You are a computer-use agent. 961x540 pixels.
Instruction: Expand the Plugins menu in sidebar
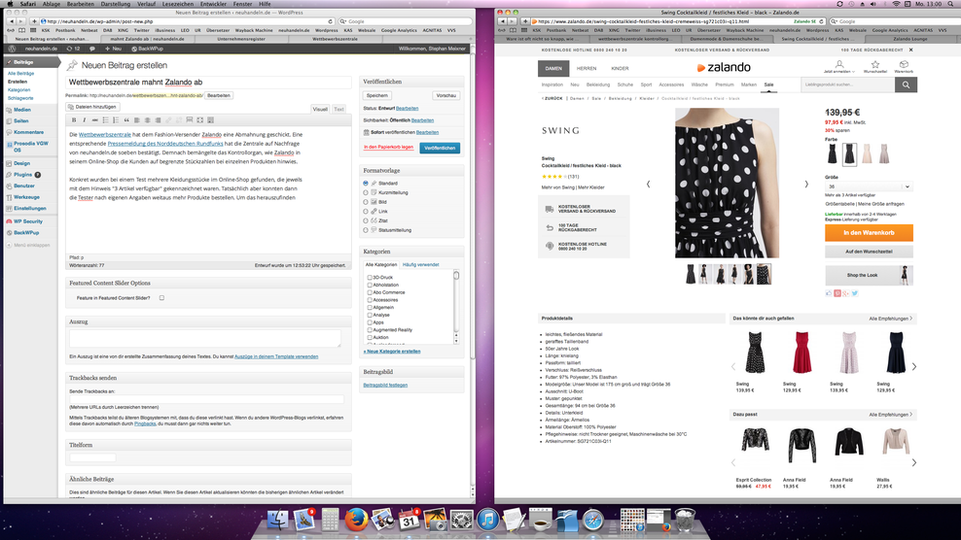(x=23, y=175)
